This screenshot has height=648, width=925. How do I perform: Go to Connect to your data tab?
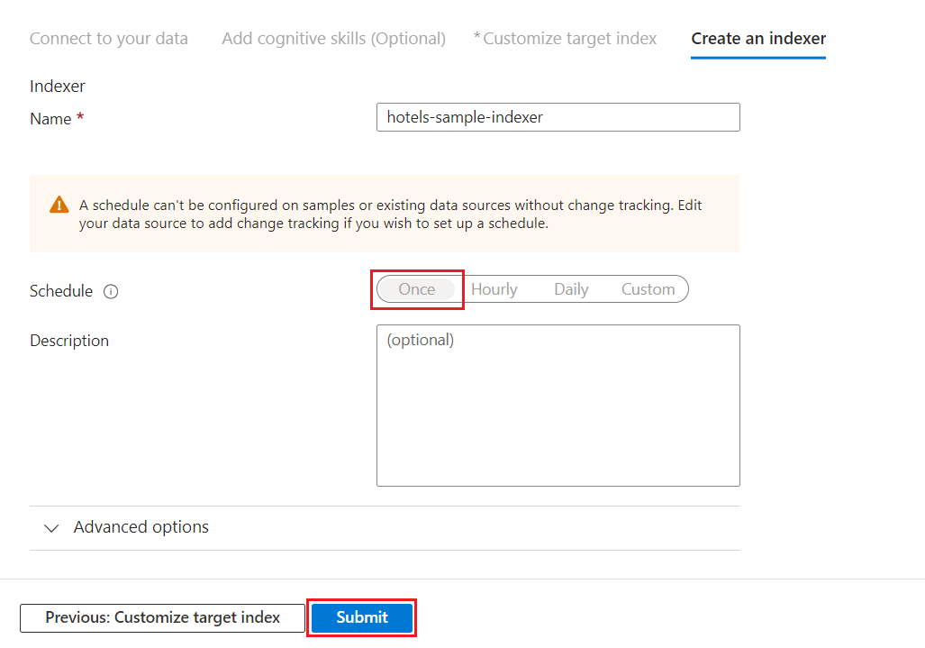tap(109, 39)
